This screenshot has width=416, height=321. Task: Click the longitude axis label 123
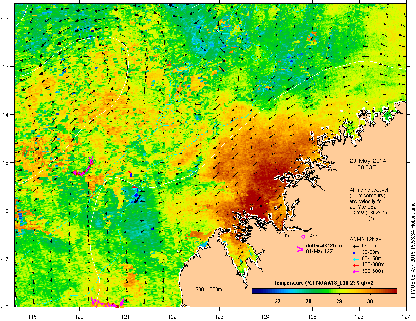[219, 316]
